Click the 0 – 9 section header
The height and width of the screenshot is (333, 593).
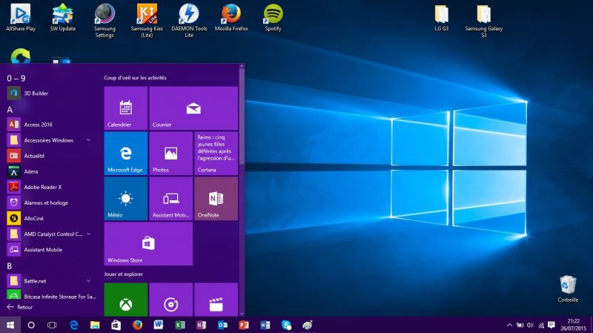(x=16, y=79)
